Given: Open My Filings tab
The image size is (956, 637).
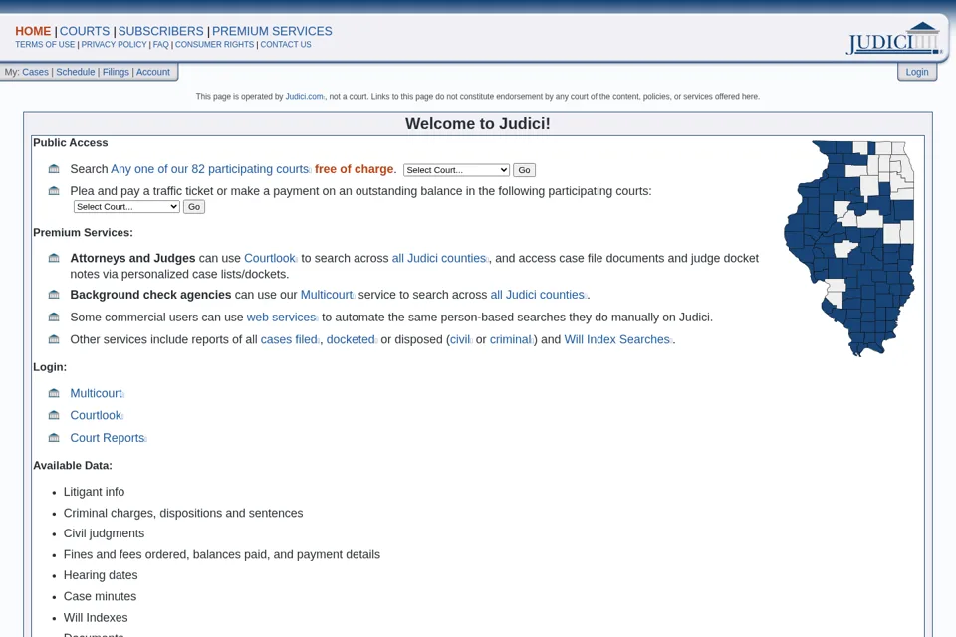Looking at the screenshot, I should pyautogui.click(x=116, y=72).
